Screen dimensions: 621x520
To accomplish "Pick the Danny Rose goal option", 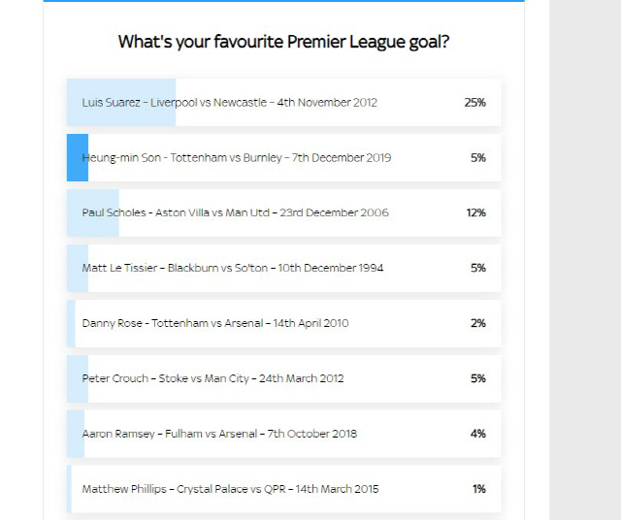I will point(283,324).
